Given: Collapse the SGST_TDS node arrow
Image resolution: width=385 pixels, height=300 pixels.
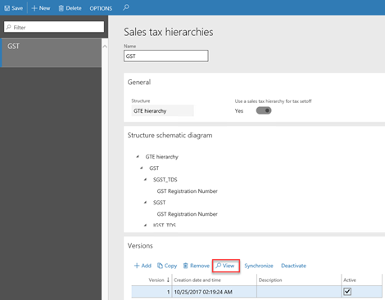Looking at the screenshot, I should [x=145, y=179].
